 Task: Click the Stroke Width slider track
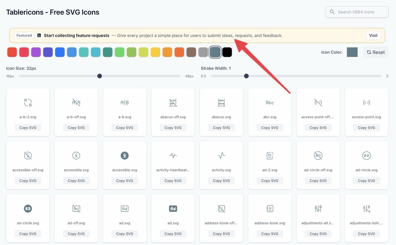(x=296, y=76)
